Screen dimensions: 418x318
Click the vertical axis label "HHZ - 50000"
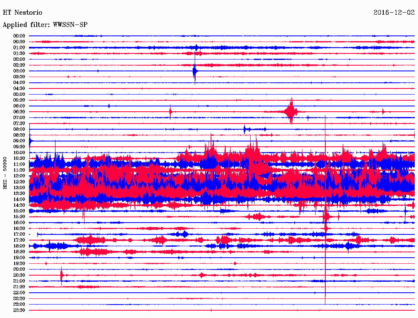point(5,173)
